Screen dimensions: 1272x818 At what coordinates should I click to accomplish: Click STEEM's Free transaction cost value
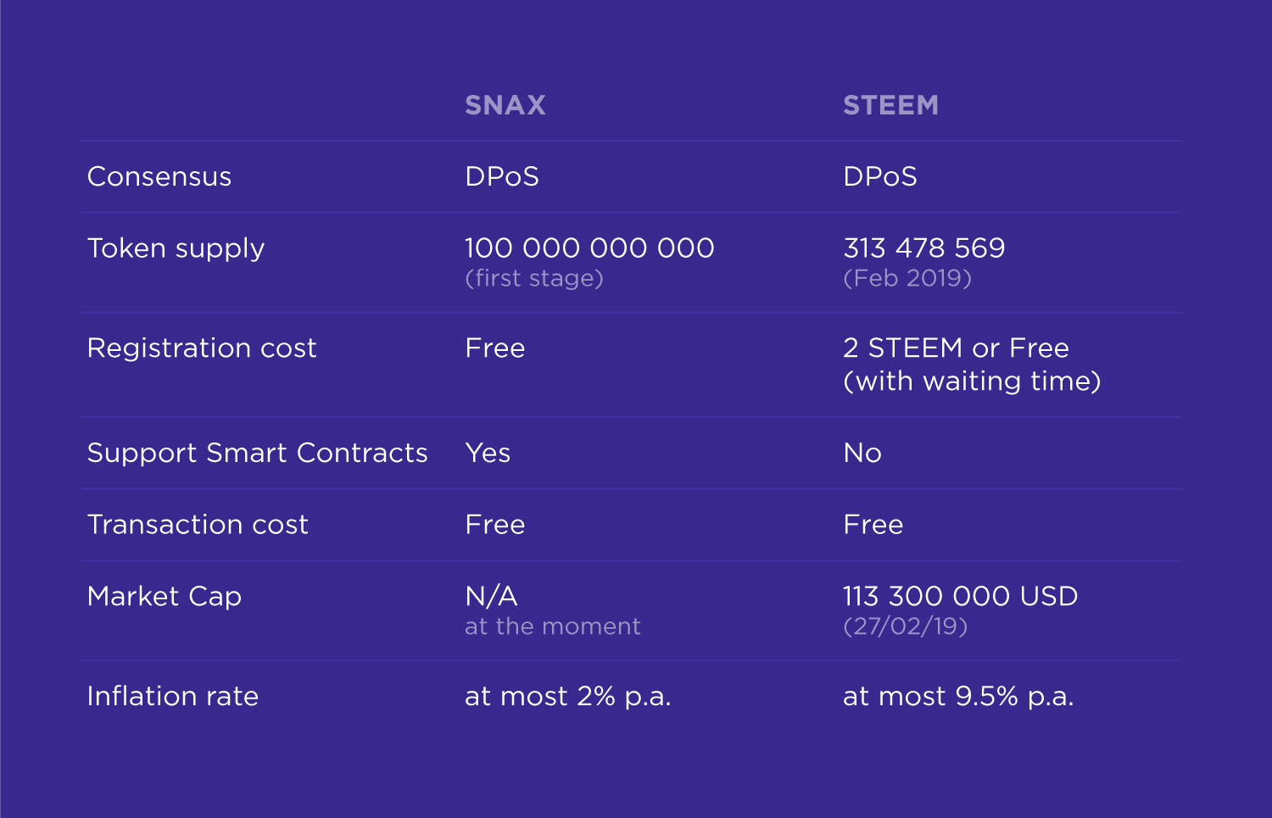pos(873,525)
